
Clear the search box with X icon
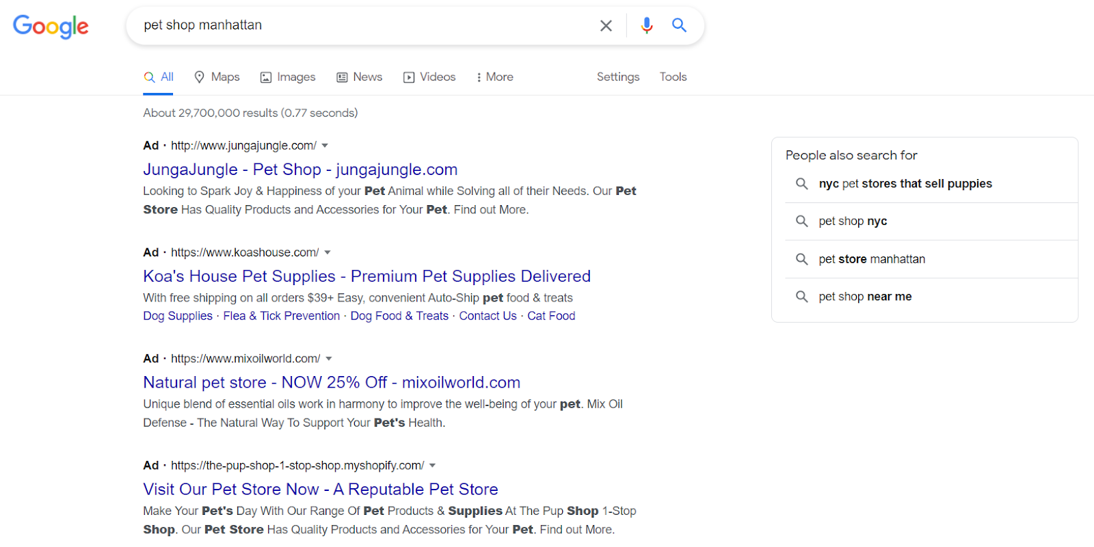click(x=606, y=26)
